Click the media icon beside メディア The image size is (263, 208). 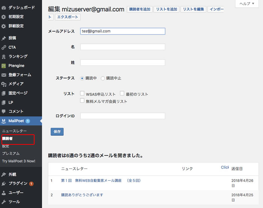click(4, 84)
